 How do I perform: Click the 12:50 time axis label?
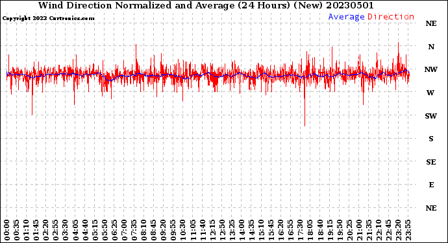(x=222, y=230)
